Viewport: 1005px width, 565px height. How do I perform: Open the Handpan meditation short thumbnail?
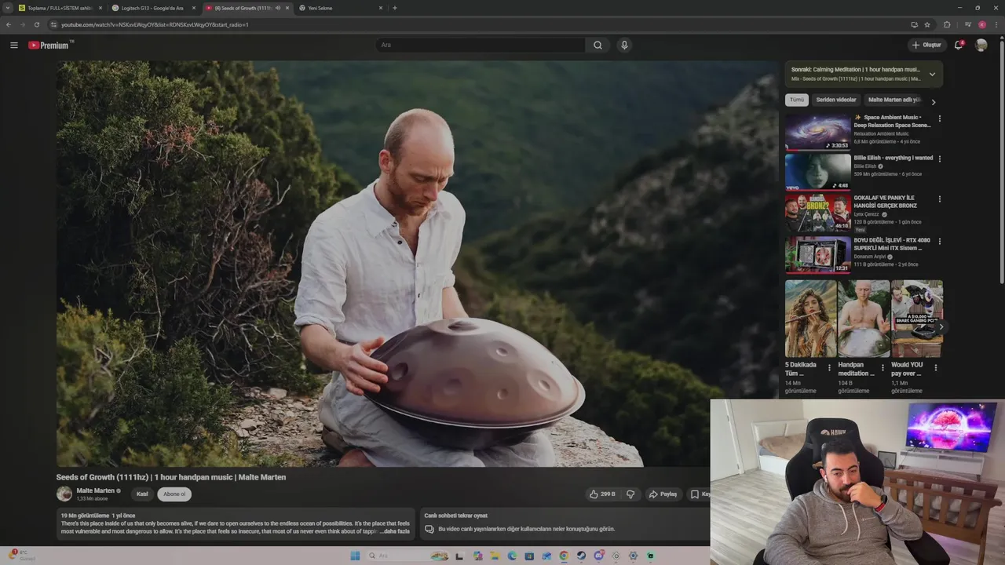(x=864, y=319)
